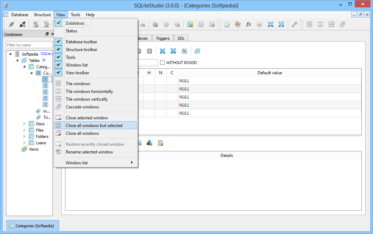Screen dimensions: 373x234
Task: Expand the Discs table node
Action: click(24, 124)
